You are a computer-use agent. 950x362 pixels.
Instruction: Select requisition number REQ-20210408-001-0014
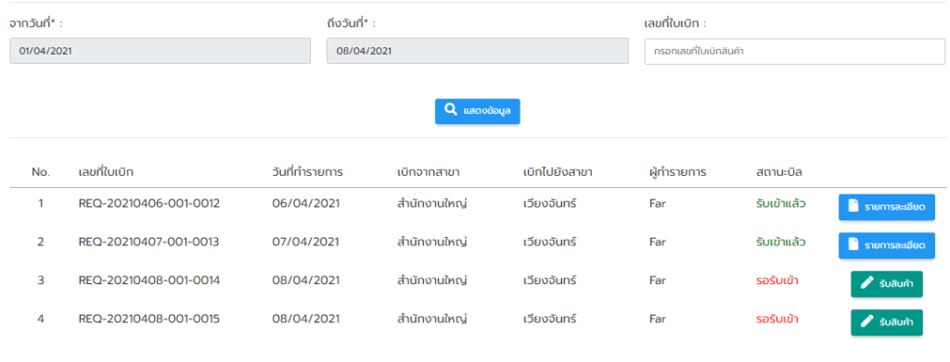(x=149, y=281)
